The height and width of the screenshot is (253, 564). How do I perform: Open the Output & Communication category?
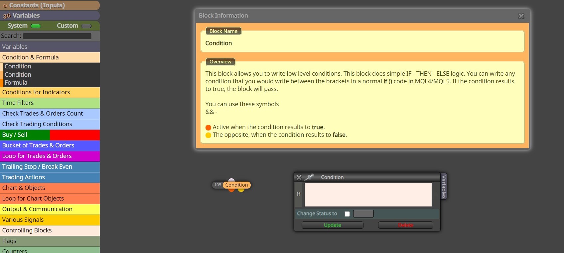coord(50,209)
